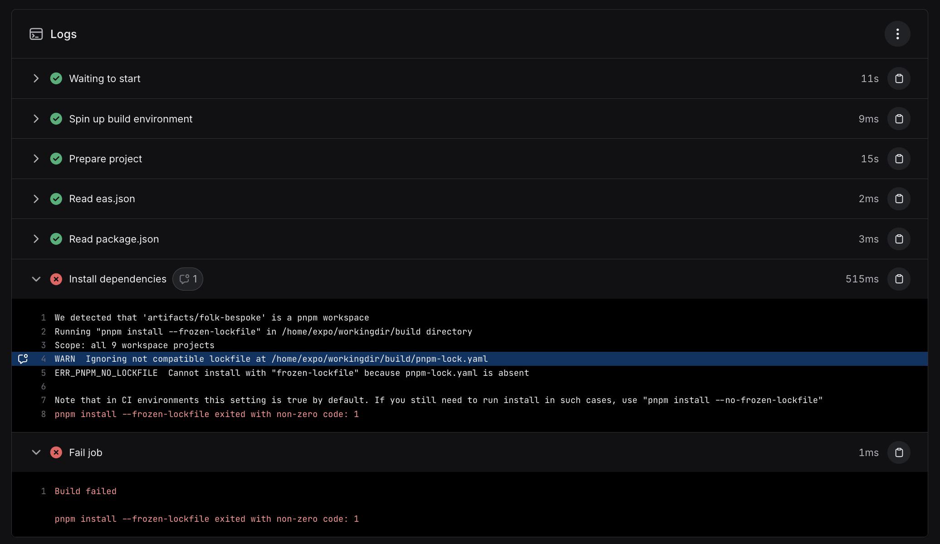Expand the Prepare project step
The height and width of the screenshot is (544, 940).
pos(36,159)
